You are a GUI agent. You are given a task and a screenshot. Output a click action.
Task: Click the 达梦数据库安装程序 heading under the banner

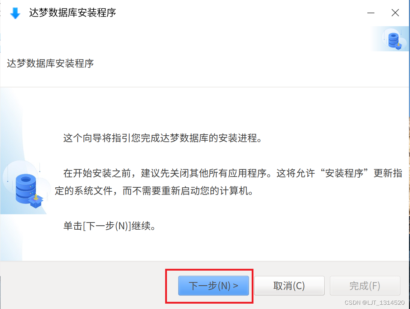point(50,63)
